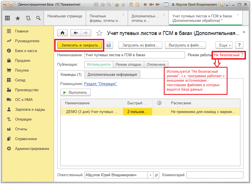
Task: Click the back arrow navigation button
Action: [x=75, y=33]
